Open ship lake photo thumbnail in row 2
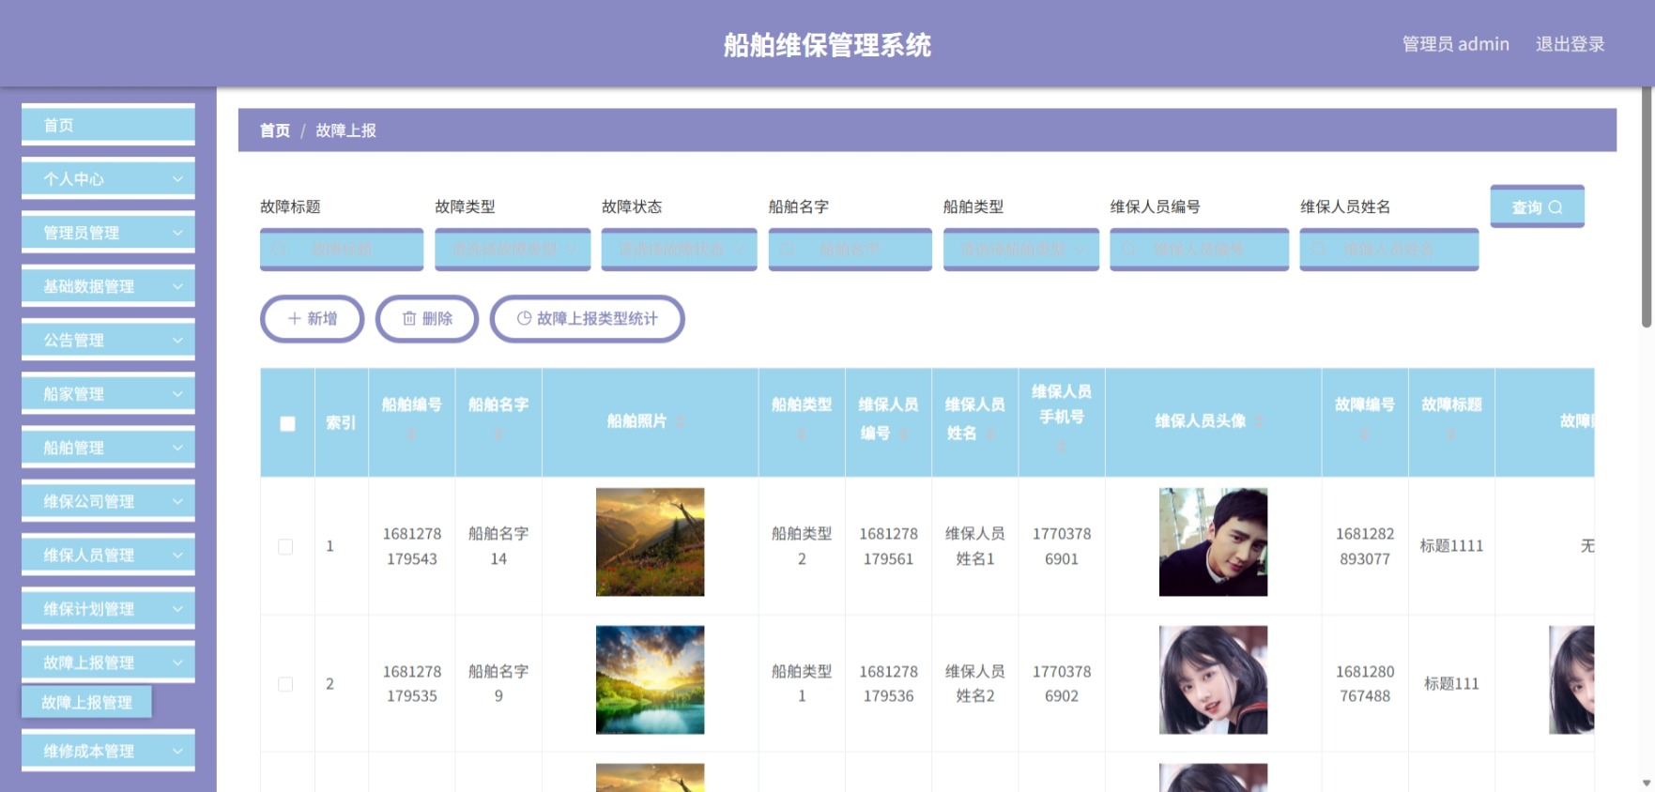1655x792 pixels. coord(650,679)
